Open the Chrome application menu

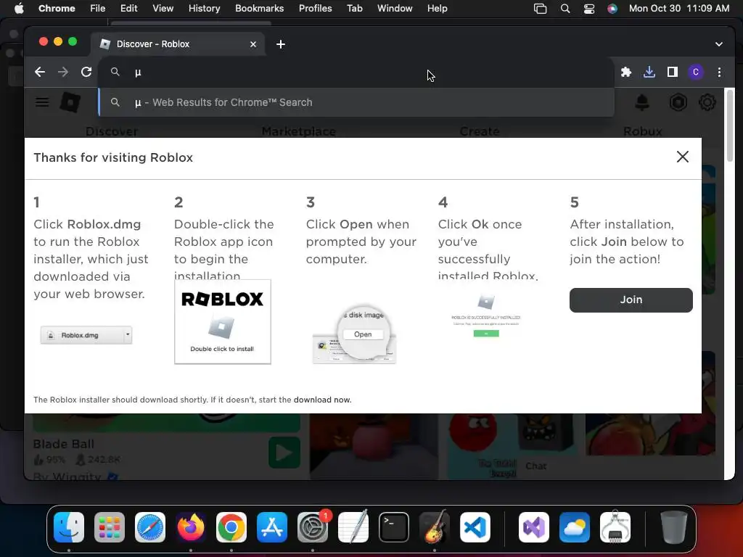57,9
